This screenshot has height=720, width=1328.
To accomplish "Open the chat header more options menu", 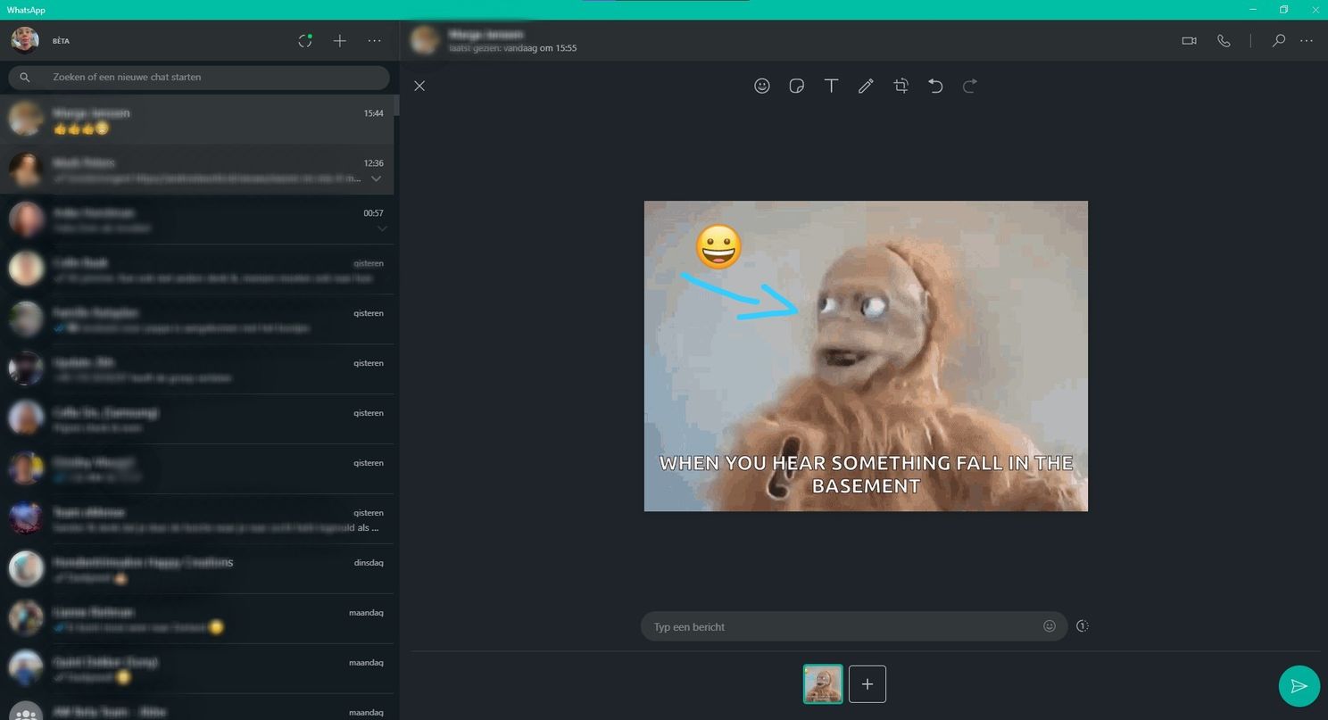I will pyautogui.click(x=1307, y=40).
